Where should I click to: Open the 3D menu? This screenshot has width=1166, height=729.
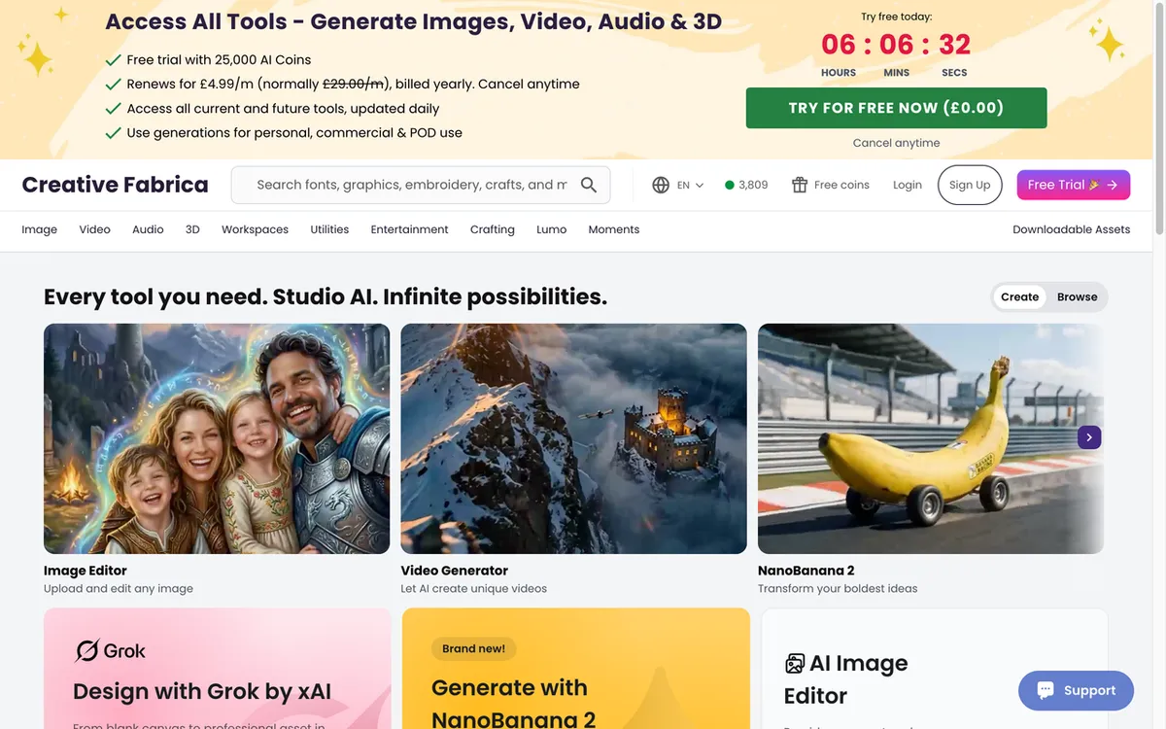pos(192,229)
